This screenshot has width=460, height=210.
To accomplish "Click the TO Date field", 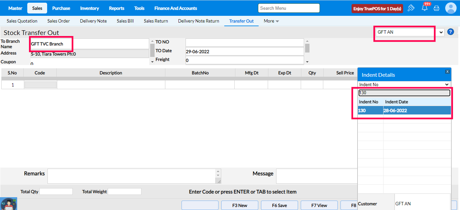I will coord(244,51).
